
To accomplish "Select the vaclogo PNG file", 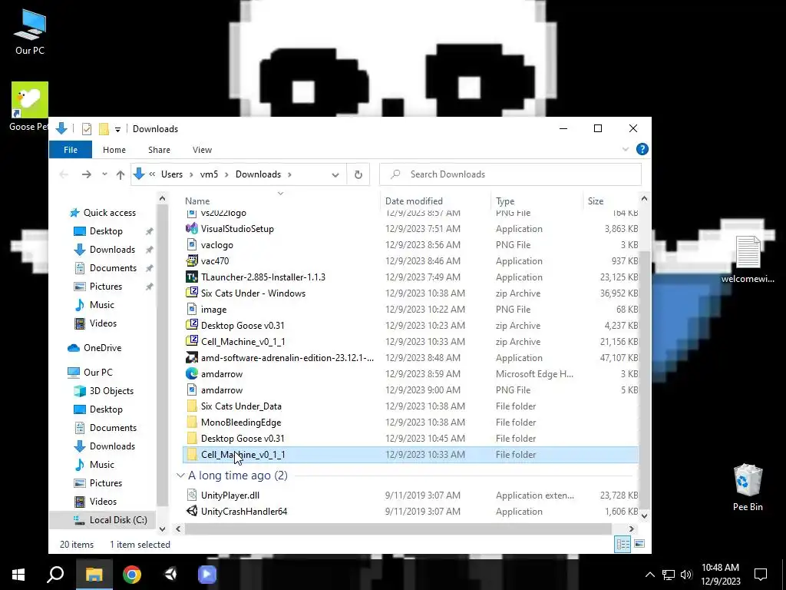I will [411, 245].
